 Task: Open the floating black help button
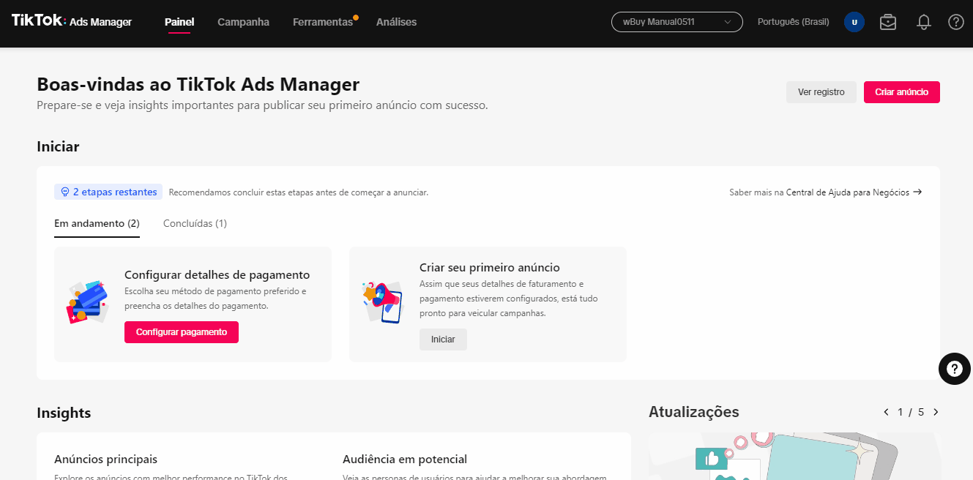coord(954,369)
